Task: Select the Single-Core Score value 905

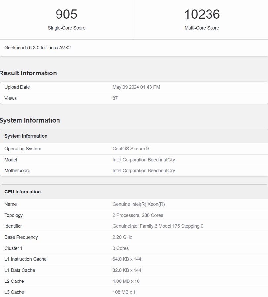Action: click(x=67, y=15)
